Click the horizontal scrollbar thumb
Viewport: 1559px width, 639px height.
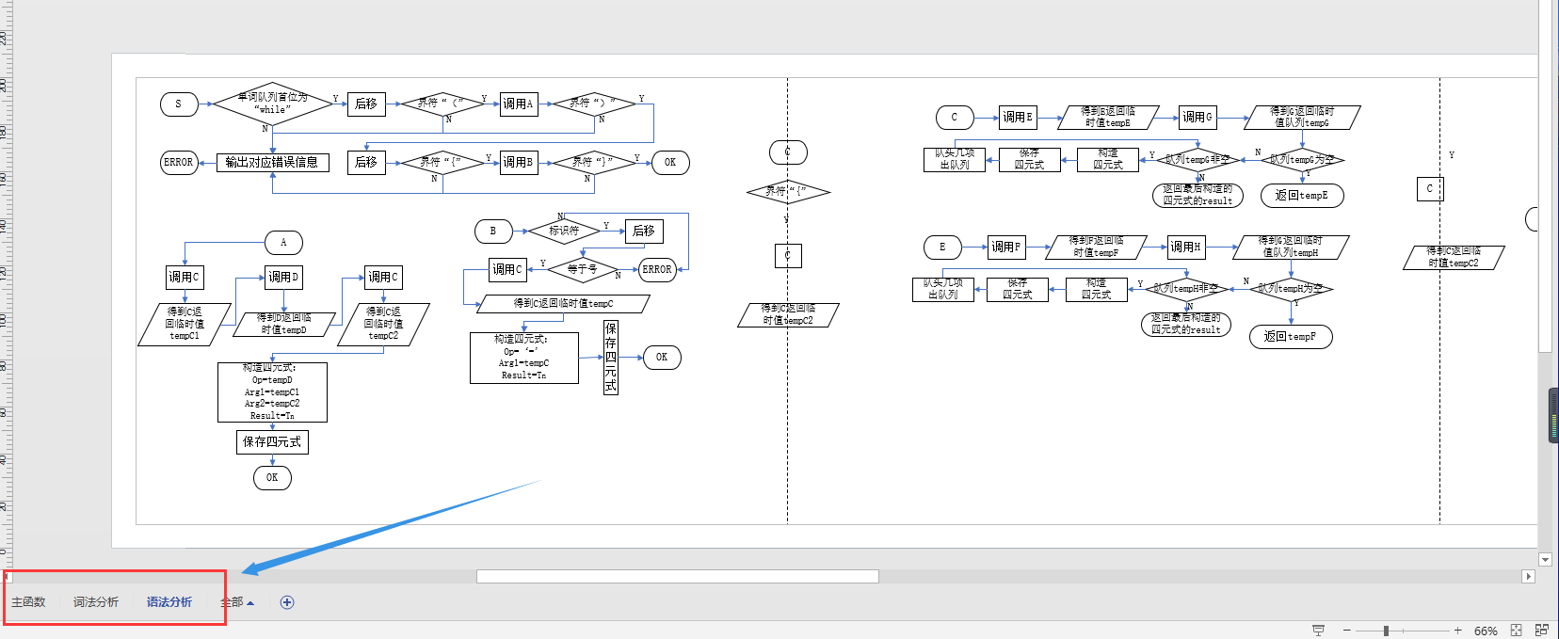point(677,576)
